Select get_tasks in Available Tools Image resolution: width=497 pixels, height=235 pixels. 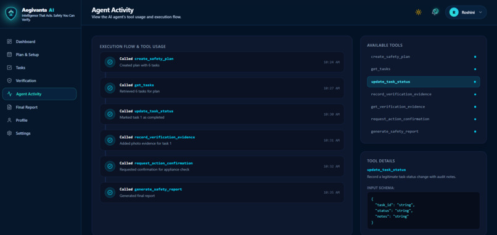click(424, 69)
